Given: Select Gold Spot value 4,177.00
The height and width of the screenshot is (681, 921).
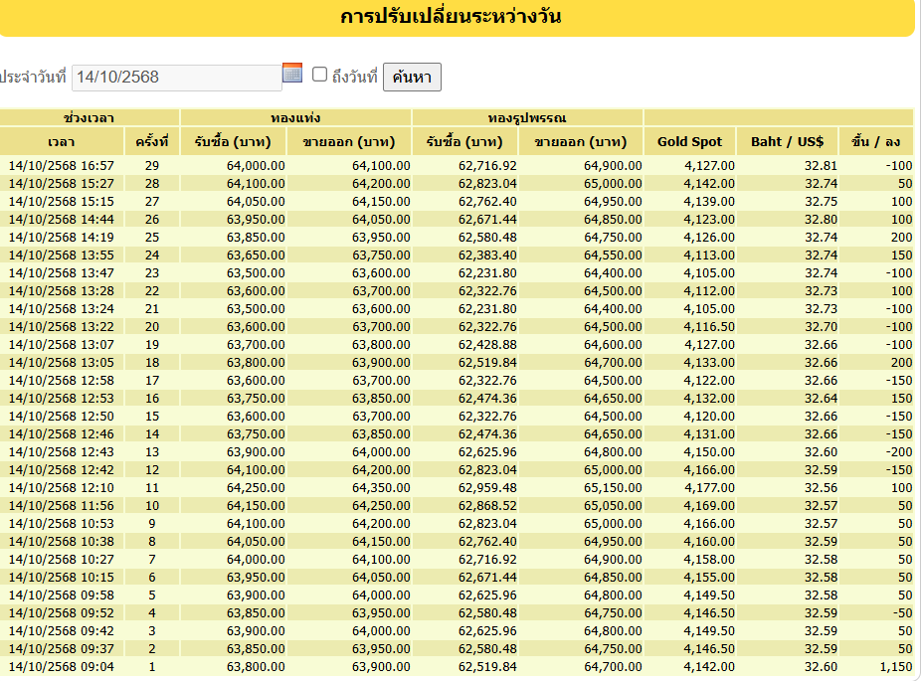Looking at the screenshot, I should (709, 488).
